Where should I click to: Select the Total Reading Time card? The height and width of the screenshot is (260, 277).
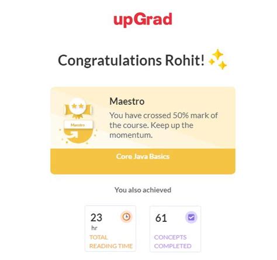(110, 228)
